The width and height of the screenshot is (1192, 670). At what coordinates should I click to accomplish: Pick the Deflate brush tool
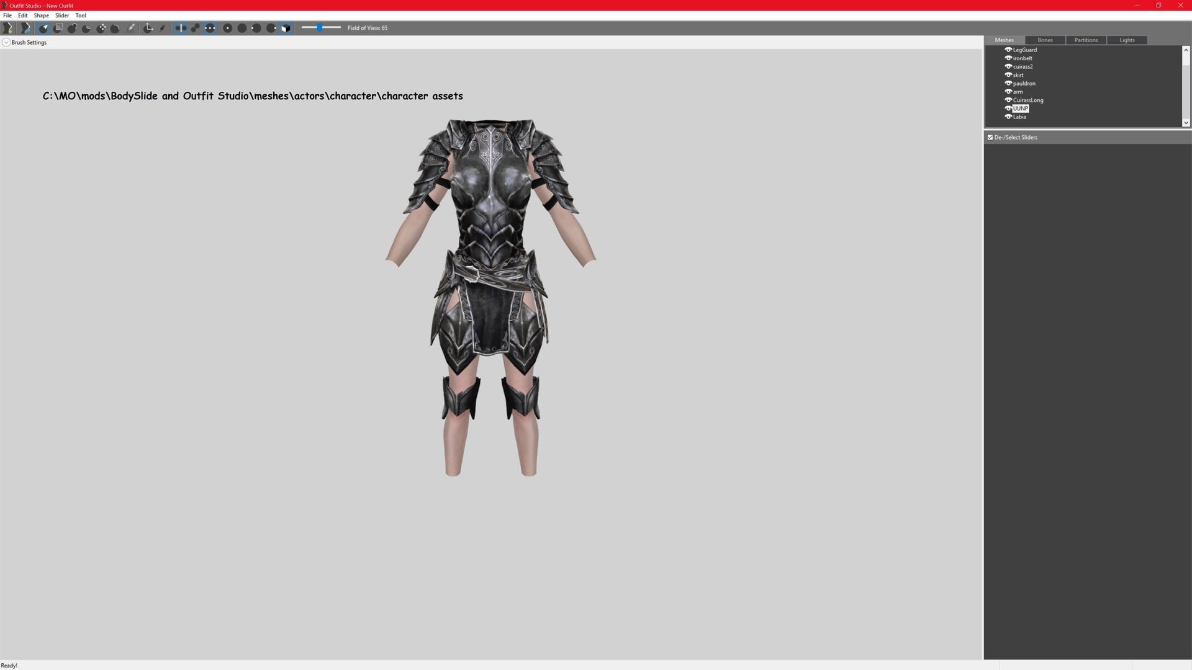(86, 28)
